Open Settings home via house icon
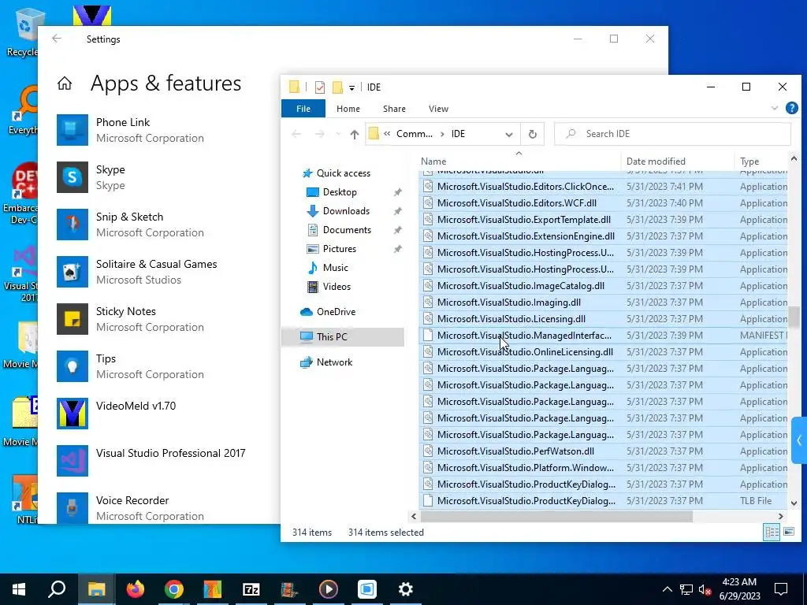 pyautogui.click(x=65, y=84)
